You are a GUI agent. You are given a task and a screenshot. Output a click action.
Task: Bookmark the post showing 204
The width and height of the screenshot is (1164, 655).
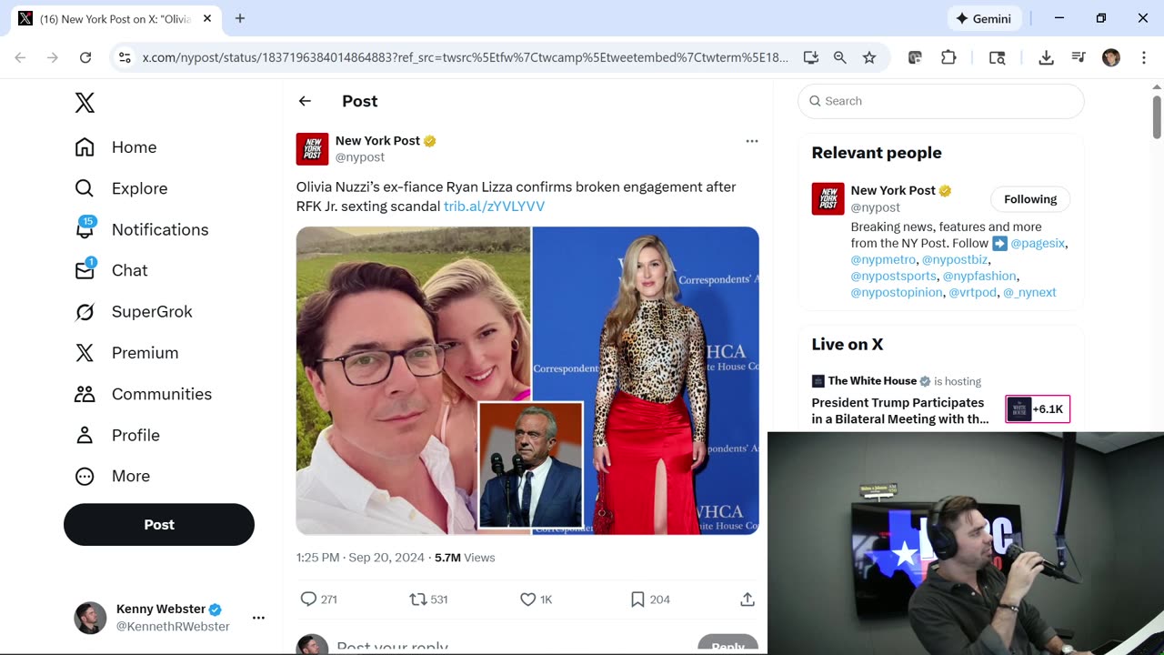click(650, 600)
